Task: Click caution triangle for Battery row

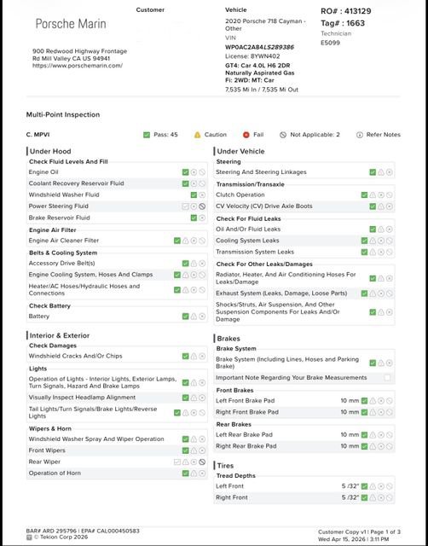Action: (x=194, y=317)
